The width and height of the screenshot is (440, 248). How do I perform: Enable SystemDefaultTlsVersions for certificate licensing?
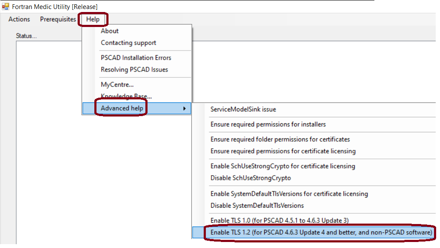pos(289,194)
